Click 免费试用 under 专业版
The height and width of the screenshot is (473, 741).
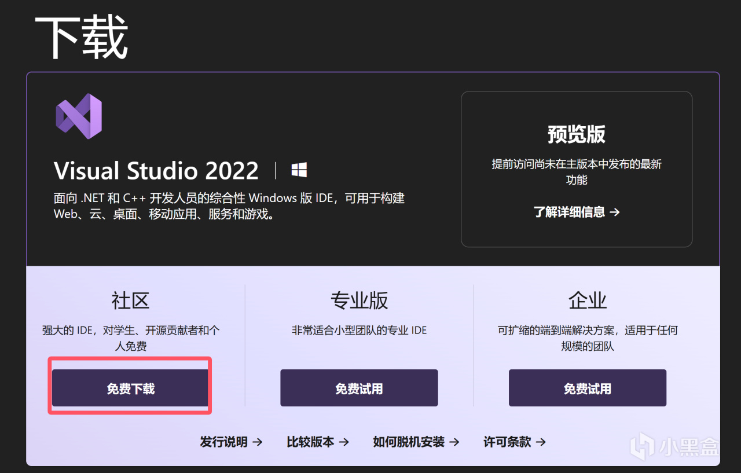[x=359, y=388]
